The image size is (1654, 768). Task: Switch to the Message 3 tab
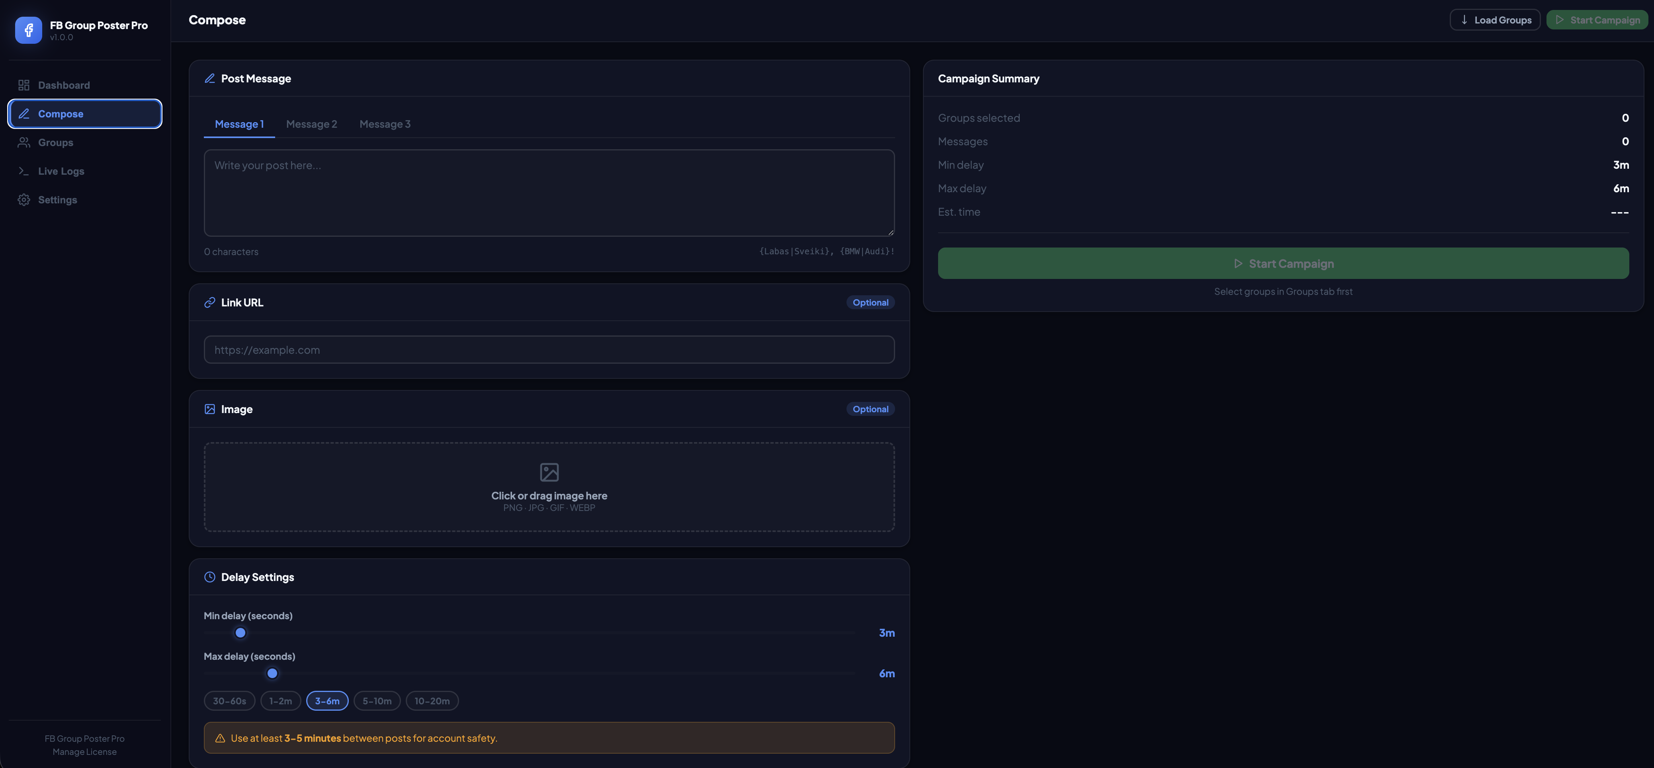[385, 124]
